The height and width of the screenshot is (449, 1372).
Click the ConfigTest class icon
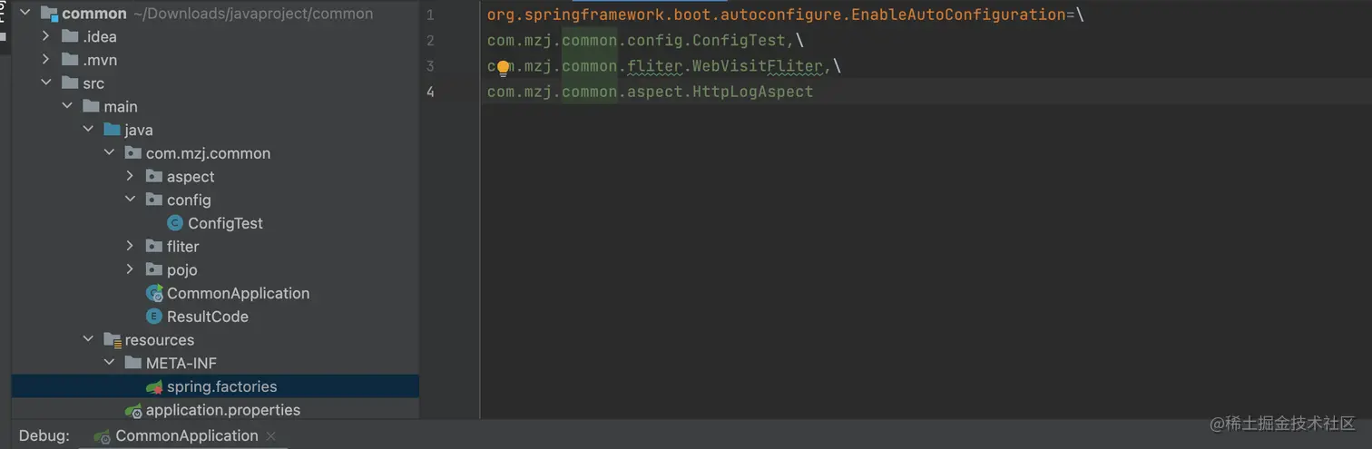tap(175, 223)
